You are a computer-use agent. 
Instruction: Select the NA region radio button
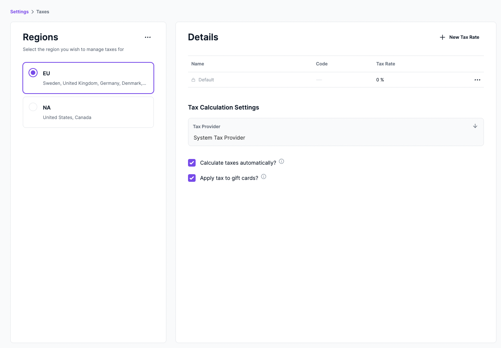click(x=33, y=107)
